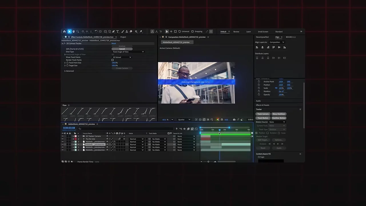The height and width of the screenshot is (206, 366).
Task: Toggle the Track Point Size stopwatch
Action: point(67,63)
